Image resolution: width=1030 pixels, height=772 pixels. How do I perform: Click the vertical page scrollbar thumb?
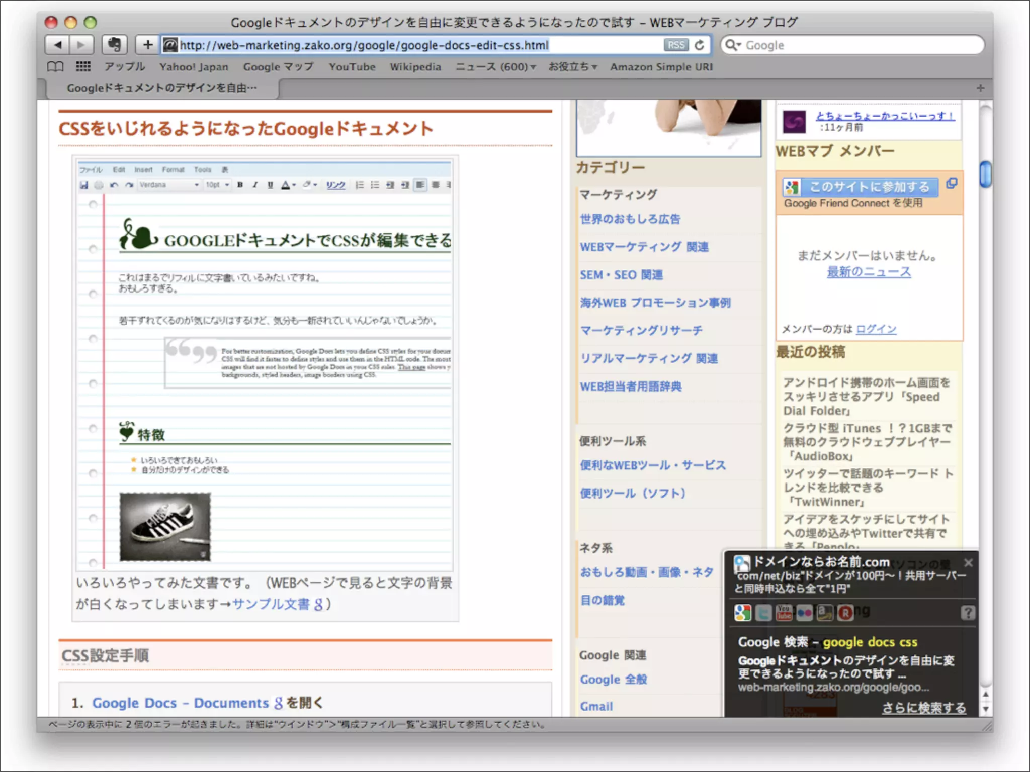click(x=985, y=174)
